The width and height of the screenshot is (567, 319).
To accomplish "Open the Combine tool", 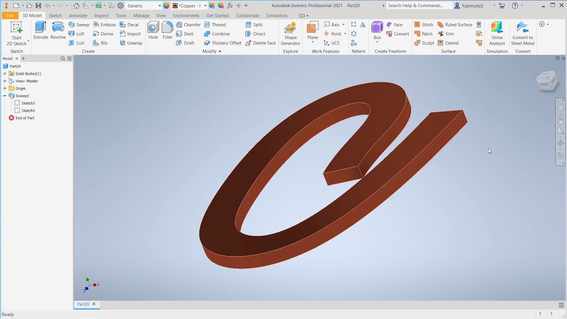I will click(217, 34).
